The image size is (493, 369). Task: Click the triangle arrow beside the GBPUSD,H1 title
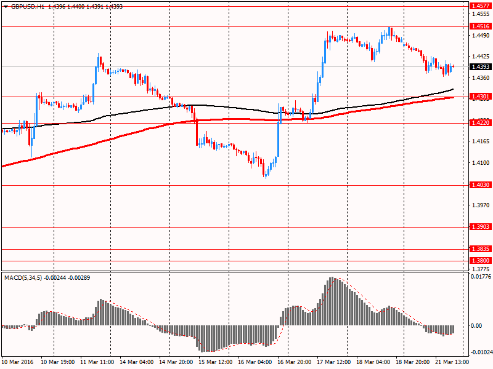click(x=6, y=7)
